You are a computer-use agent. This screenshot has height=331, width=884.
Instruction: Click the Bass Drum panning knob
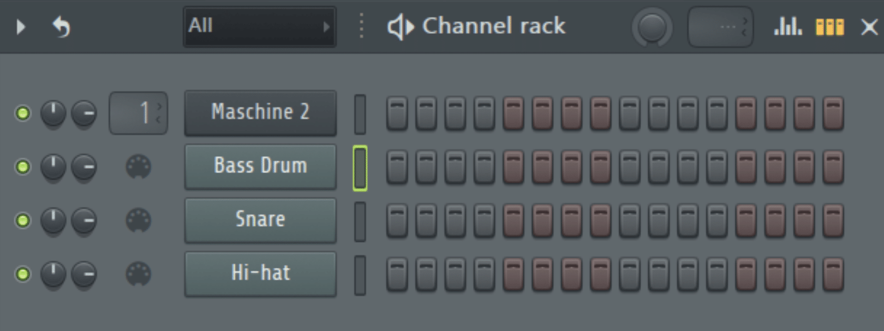pos(53,167)
